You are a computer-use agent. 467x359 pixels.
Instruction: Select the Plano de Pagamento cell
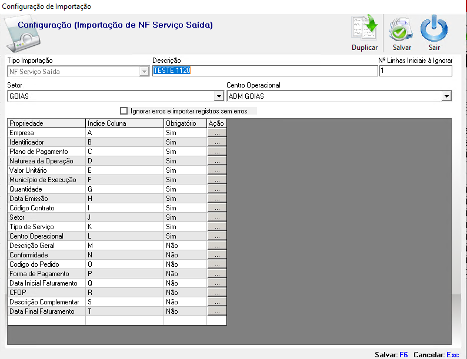[x=46, y=152]
